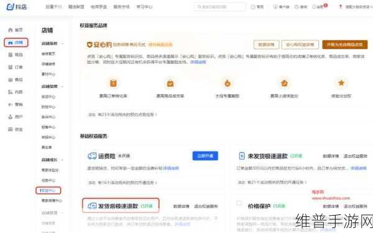Click the clock-icon item left of 客户端
The image size is (373, 233).
[x=257, y=7]
